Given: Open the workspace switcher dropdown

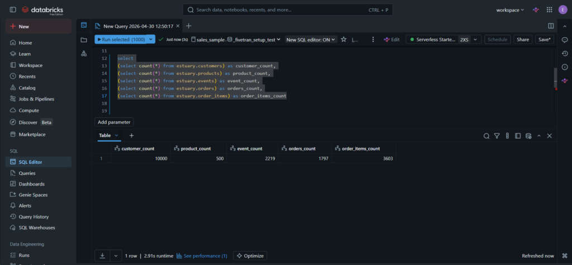Looking at the screenshot, I should coord(510,10).
